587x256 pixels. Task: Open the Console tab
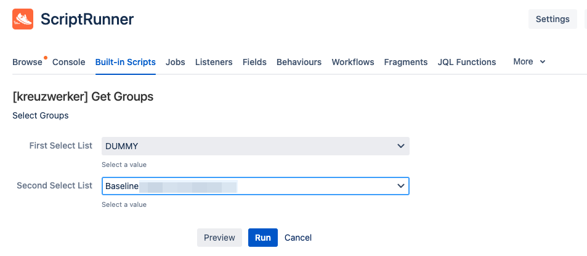click(x=68, y=62)
